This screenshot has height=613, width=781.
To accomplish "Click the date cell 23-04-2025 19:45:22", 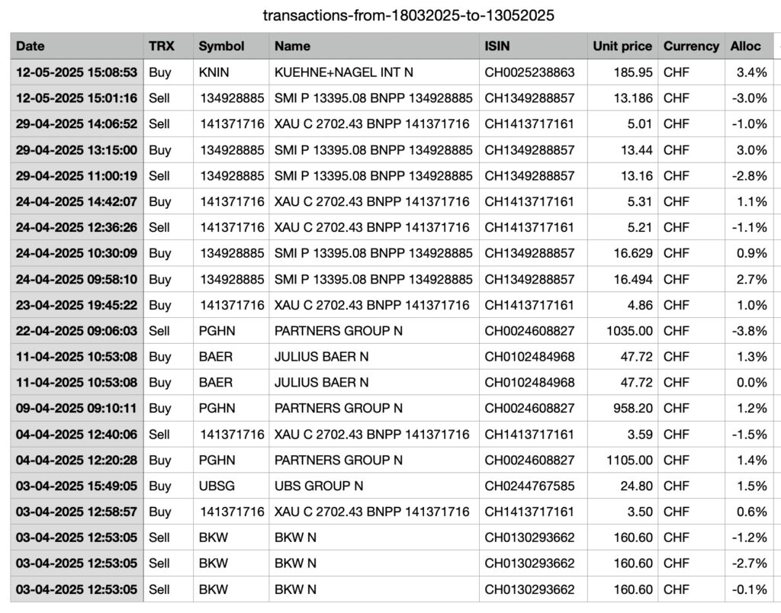I will 77,305.
